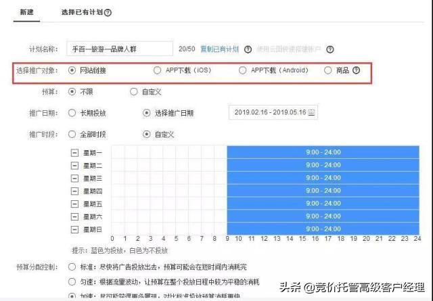
Task: Click help icon at end of 计划名称 row
Action: point(330,49)
